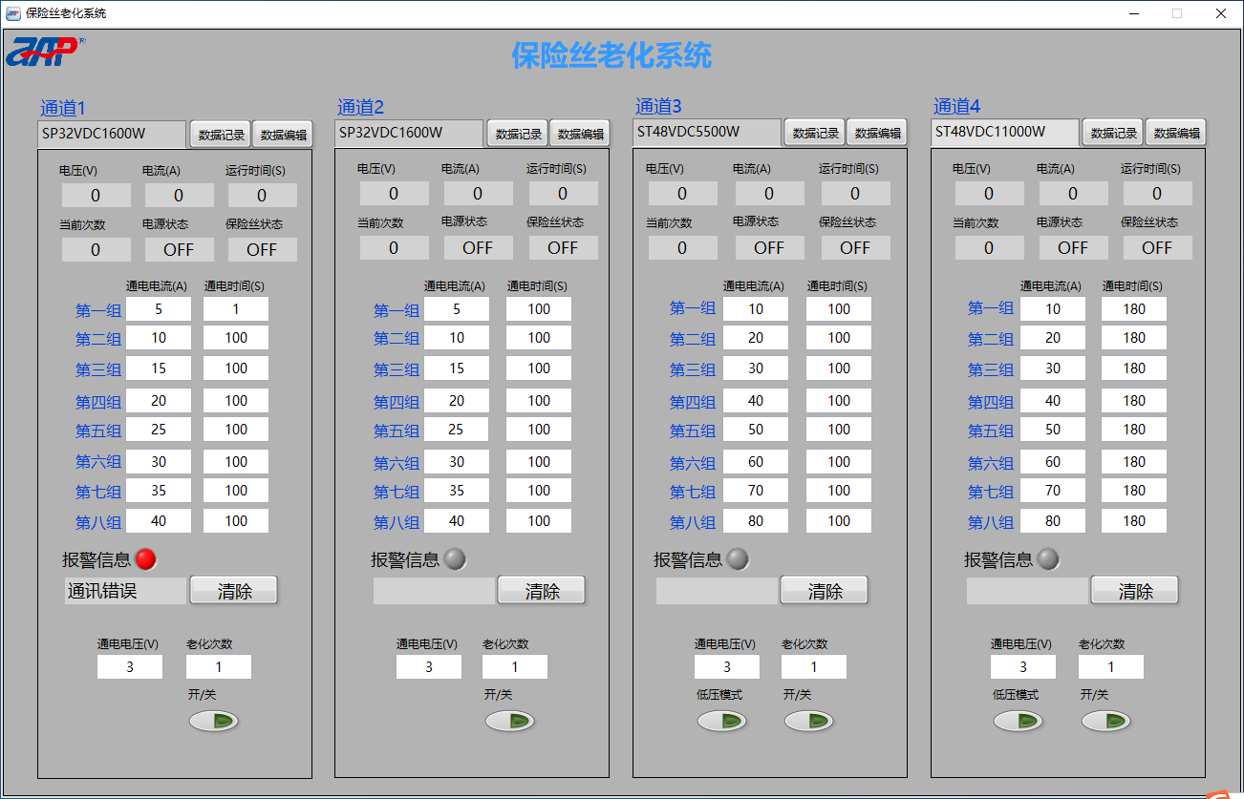This screenshot has height=799, width=1244.
Task: Click channel 4 第八组 time field showing 180
Action: click(x=1134, y=521)
